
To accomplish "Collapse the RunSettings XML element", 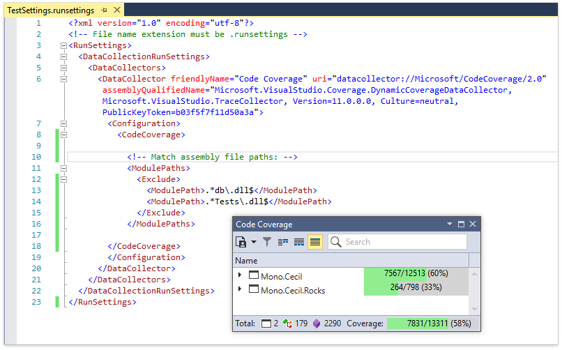I will pos(64,45).
